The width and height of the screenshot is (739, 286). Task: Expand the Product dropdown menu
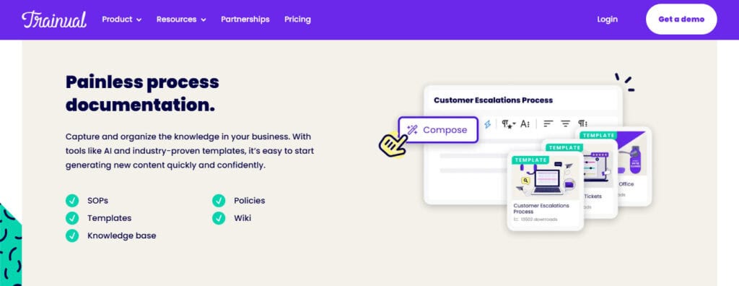point(121,19)
